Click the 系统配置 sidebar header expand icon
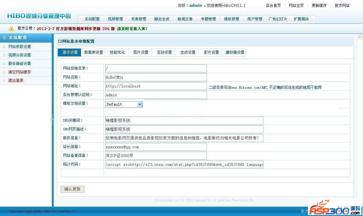This screenshot has width=363, height=216. pos(4,38)
